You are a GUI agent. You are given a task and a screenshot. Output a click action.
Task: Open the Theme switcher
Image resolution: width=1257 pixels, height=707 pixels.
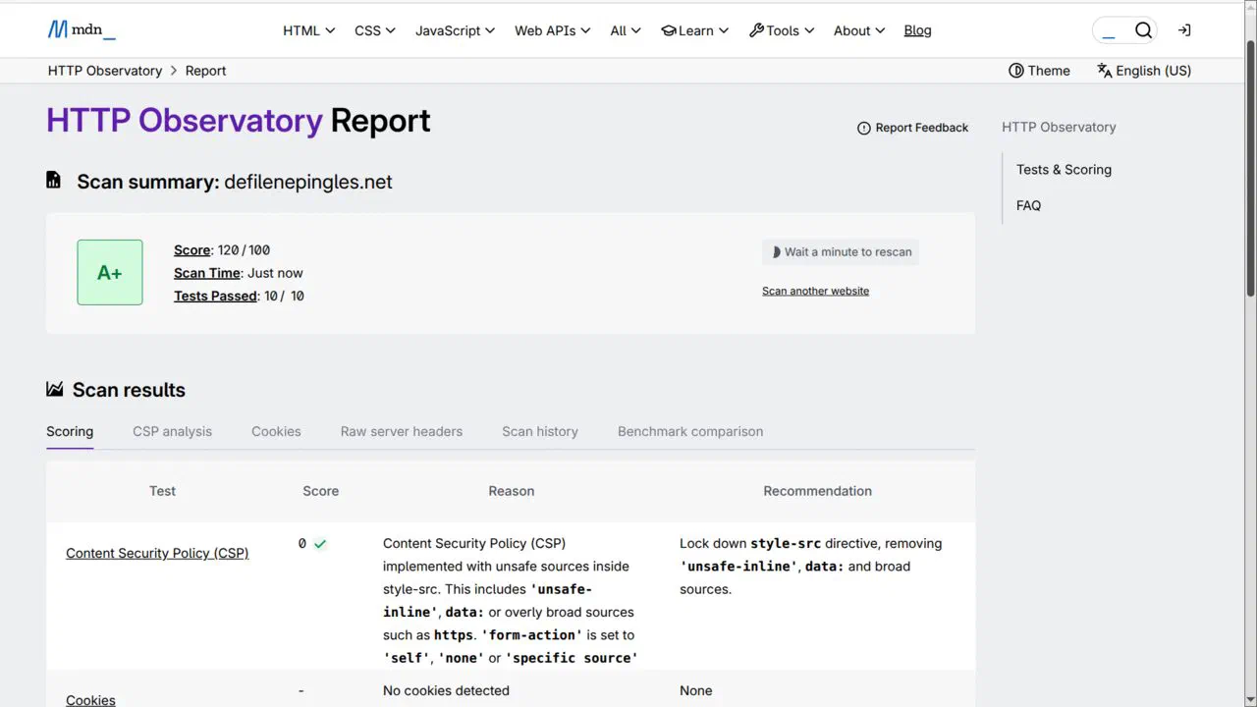coord(1039,71)
